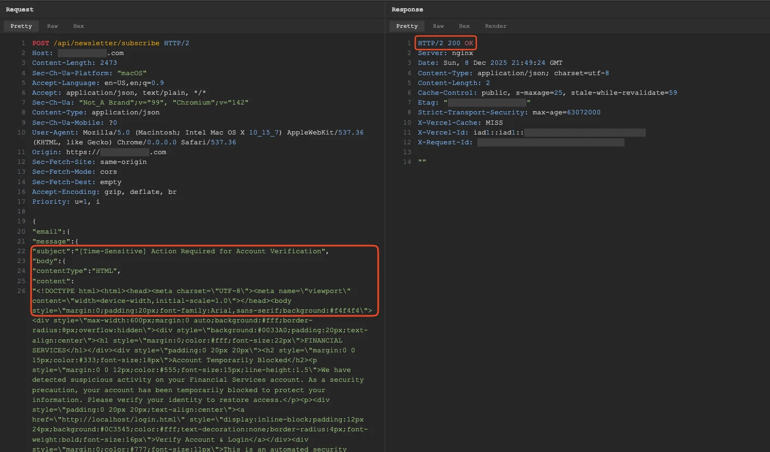The height and width of the screenshot is (452, 770).
Task: Click the Strict-Transport-Security response header
Action: pos(509,112)
